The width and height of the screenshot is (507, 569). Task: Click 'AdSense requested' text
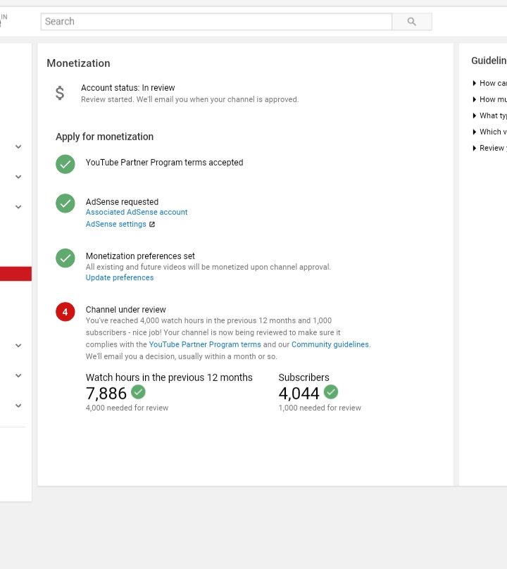coord(122,202)
